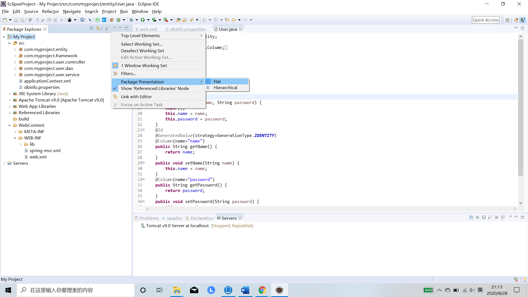Click the green Run button icon

pyautogui.click(x=143, y=20)
